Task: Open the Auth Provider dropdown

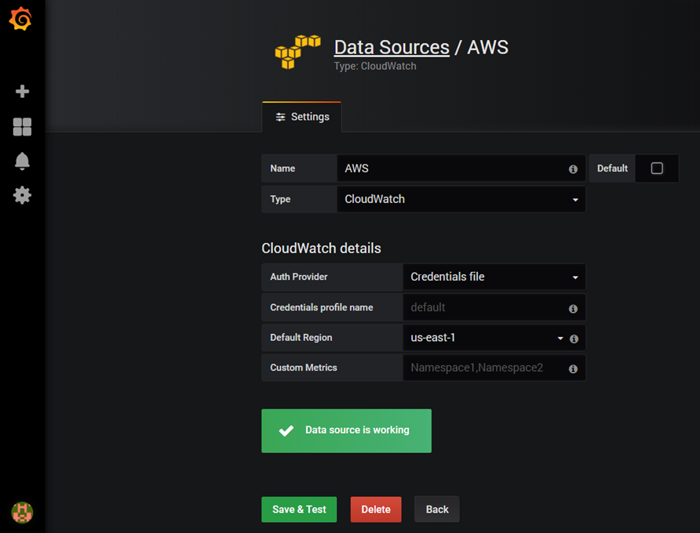Action: coord(494,277)
